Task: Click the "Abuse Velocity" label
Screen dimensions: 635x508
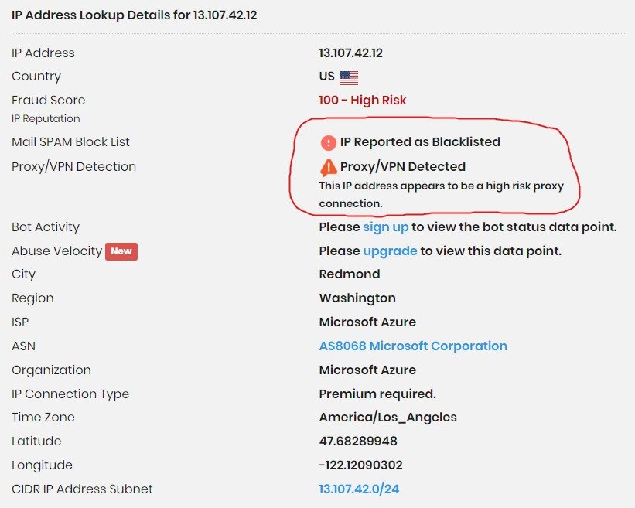Action: (56, 251)
